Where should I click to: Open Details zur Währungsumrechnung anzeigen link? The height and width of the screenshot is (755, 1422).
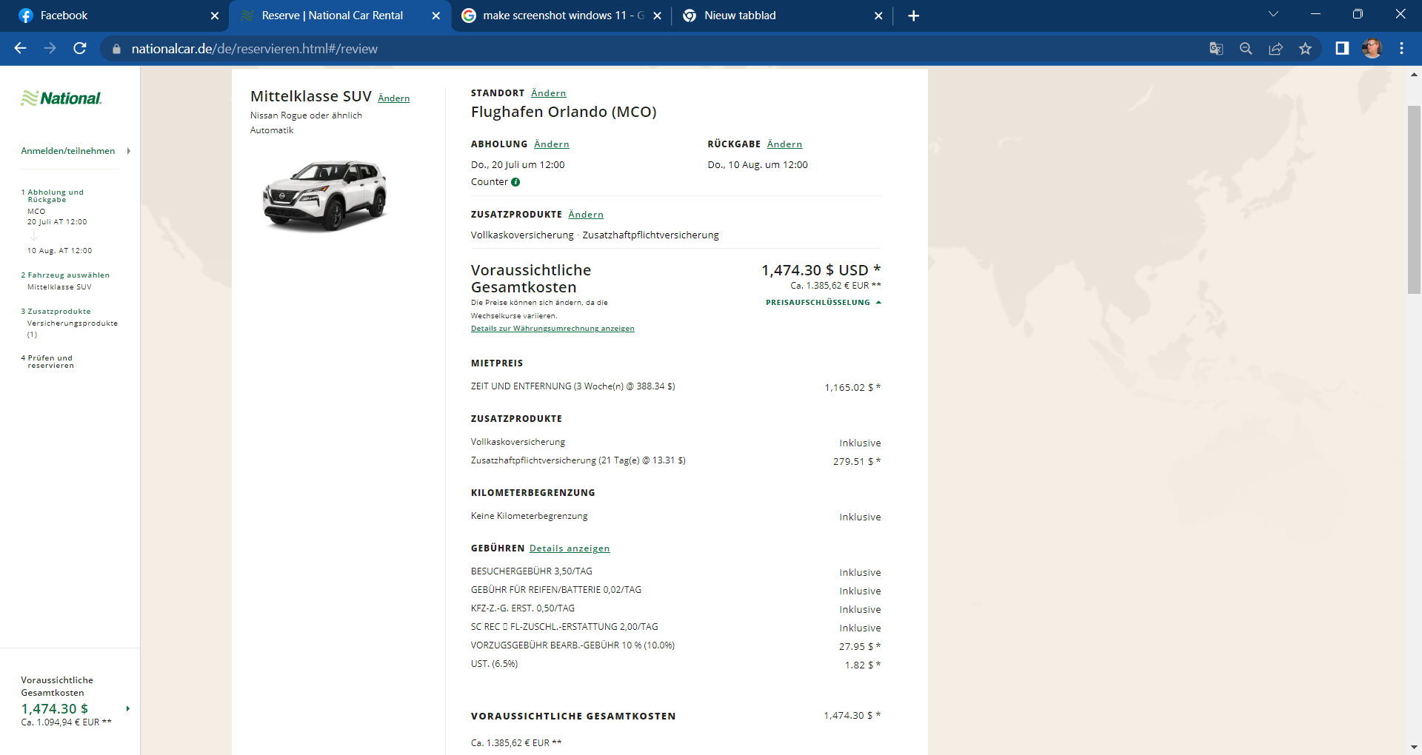point(553,329)
